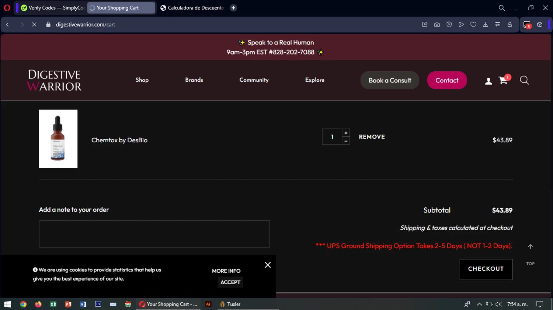553x310 pixels.
Task: Click the browser tab search icon
Action: (502, 8)
